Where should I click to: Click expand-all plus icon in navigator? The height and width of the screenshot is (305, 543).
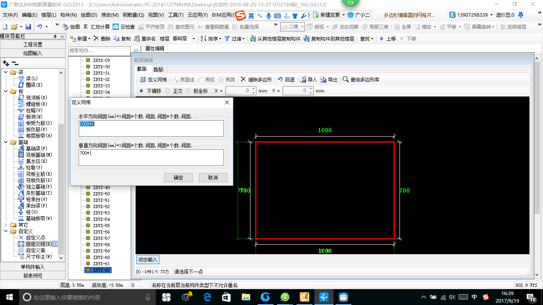[6, 63]
